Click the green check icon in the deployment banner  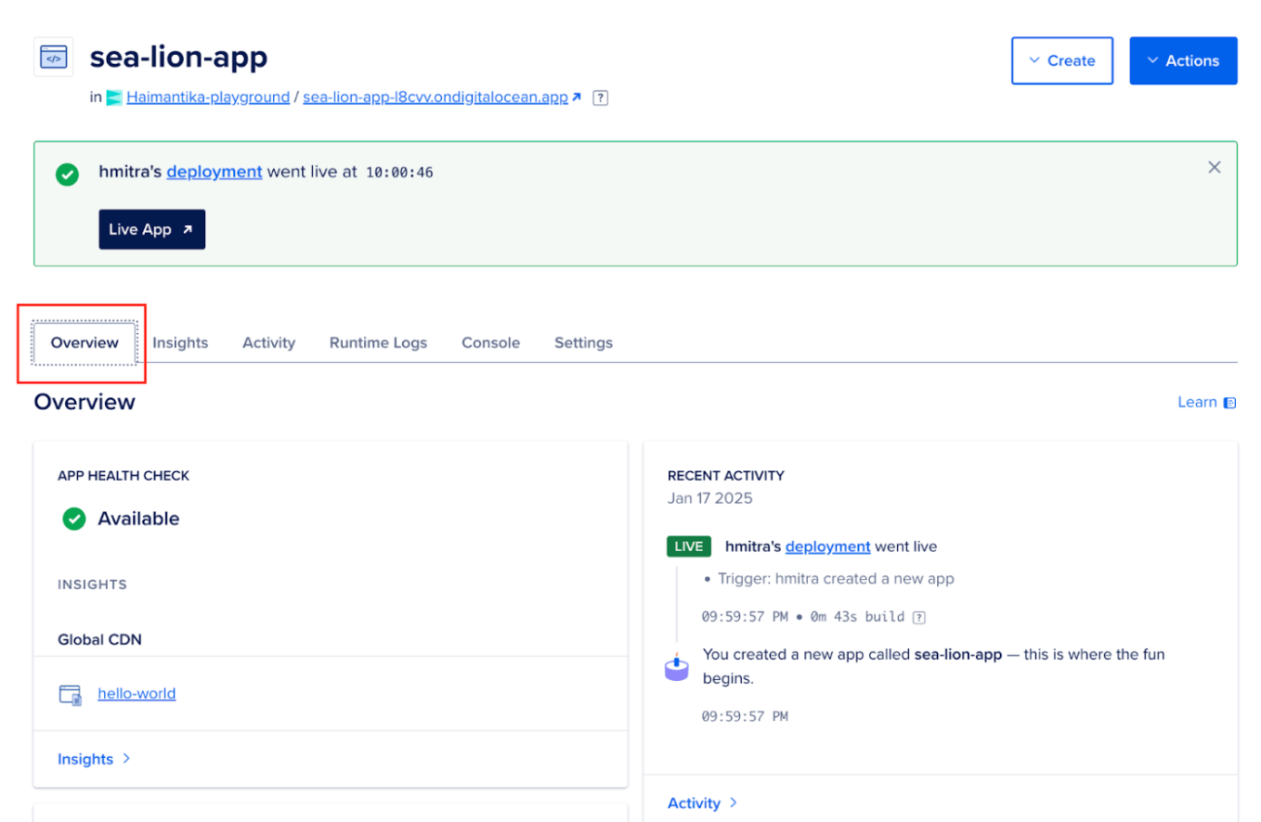pyautogui.click(x=67, y=173)
